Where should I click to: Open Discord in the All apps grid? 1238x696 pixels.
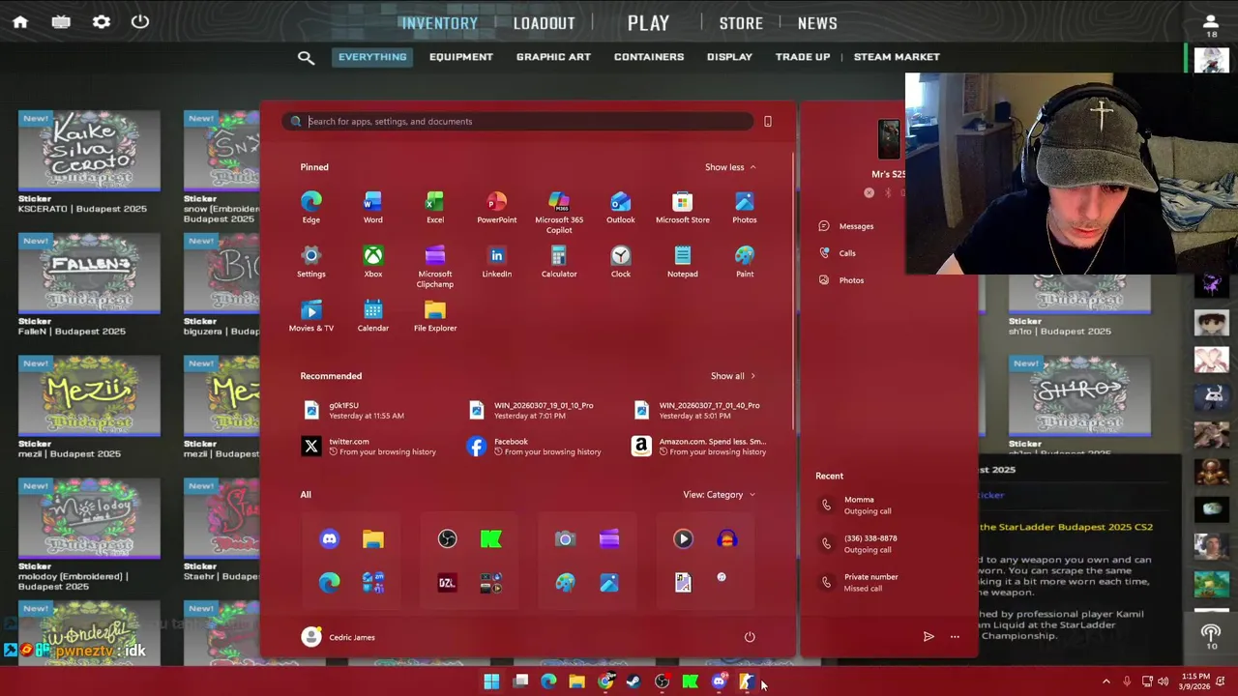pos(330,538)
